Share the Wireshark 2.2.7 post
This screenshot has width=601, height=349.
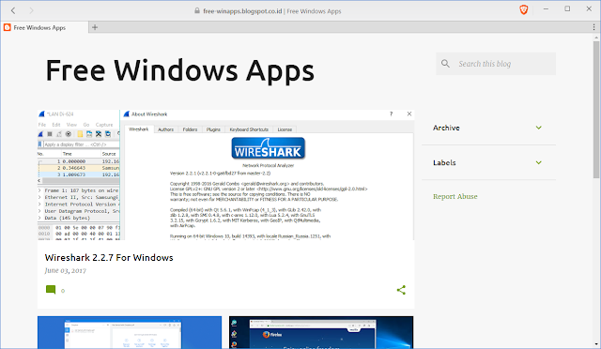(401, 290)
